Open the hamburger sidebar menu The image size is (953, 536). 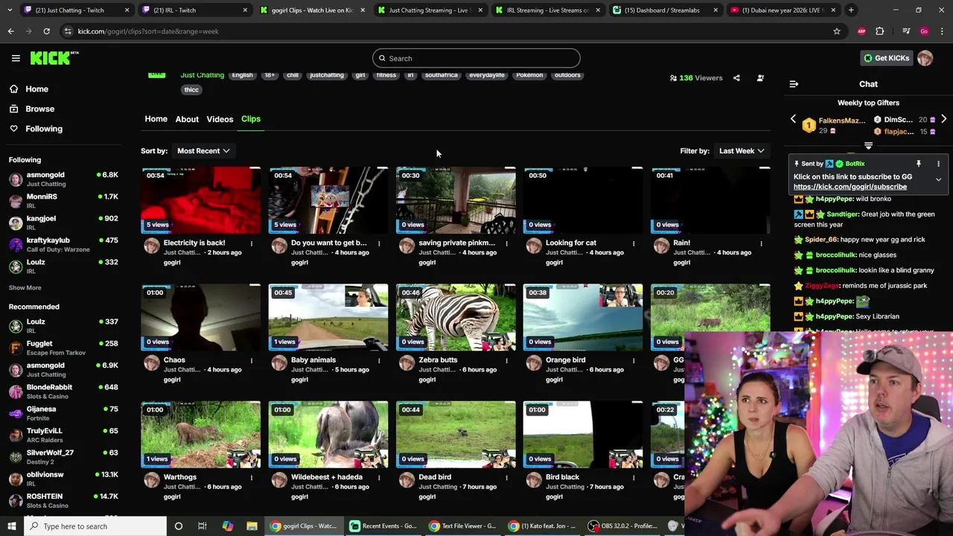tap(16, 58)
